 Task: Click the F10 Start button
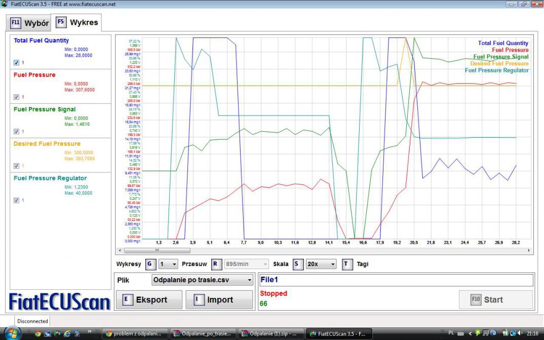496,300
